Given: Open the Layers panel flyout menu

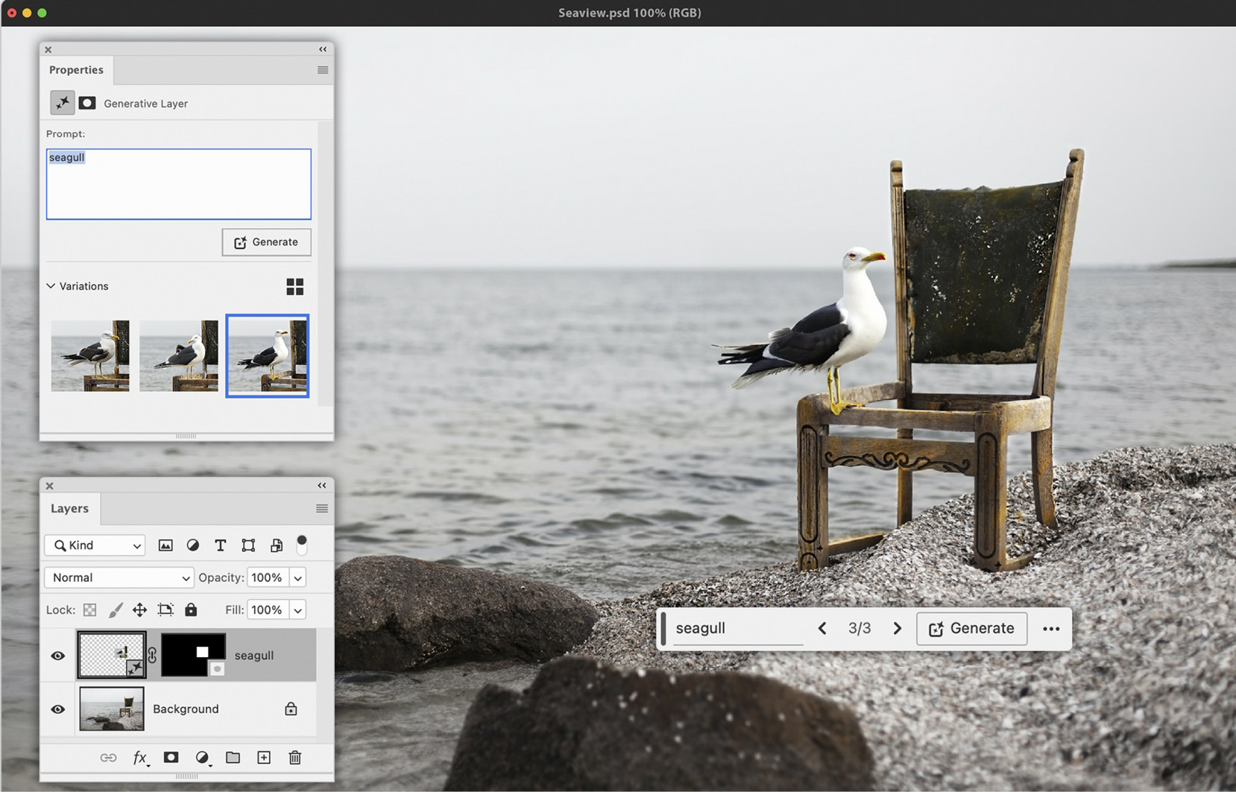Looking at the screenshot, I should (x=322, y=509).
